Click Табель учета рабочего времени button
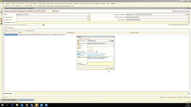This screenshot has width=191, height=107. 63,6
